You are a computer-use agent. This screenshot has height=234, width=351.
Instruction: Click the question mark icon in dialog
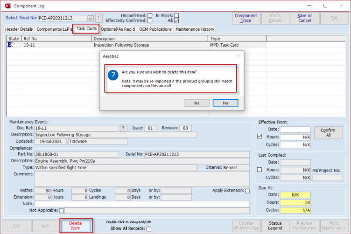click(x=112, y=75)
